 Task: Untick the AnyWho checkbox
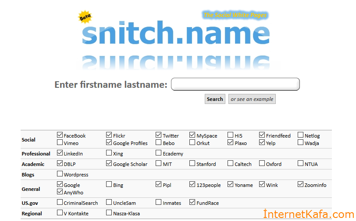pos(60,192)
